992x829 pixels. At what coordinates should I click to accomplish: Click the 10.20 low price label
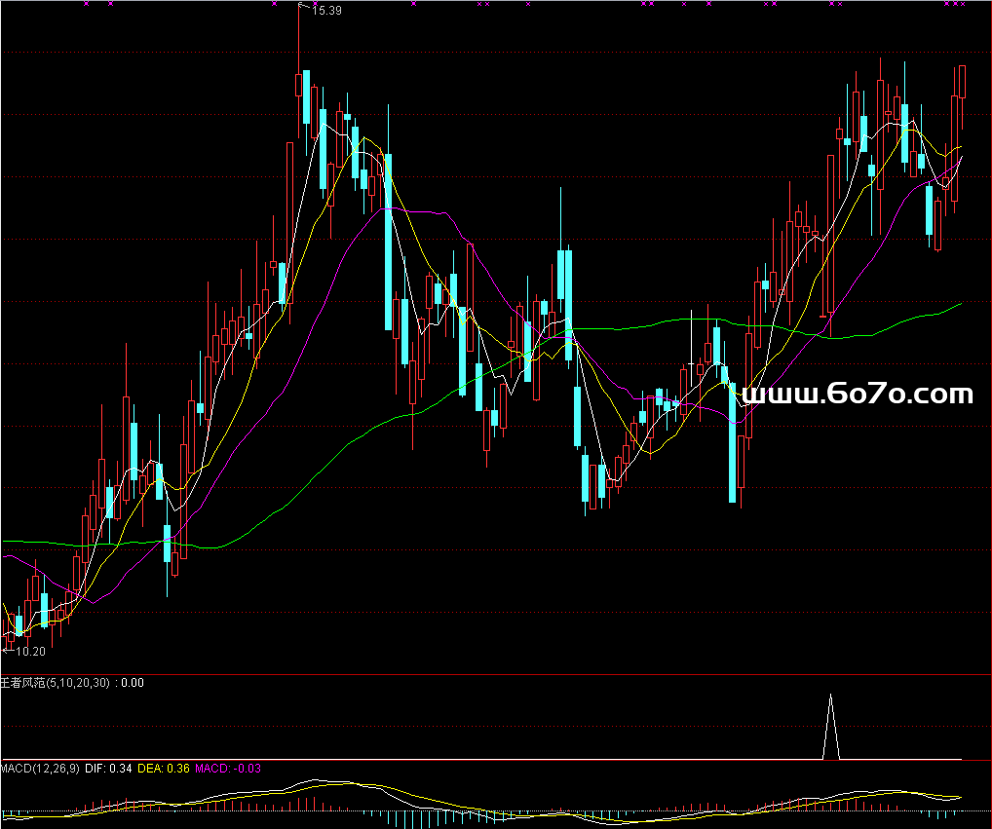(x=31, y=652)
